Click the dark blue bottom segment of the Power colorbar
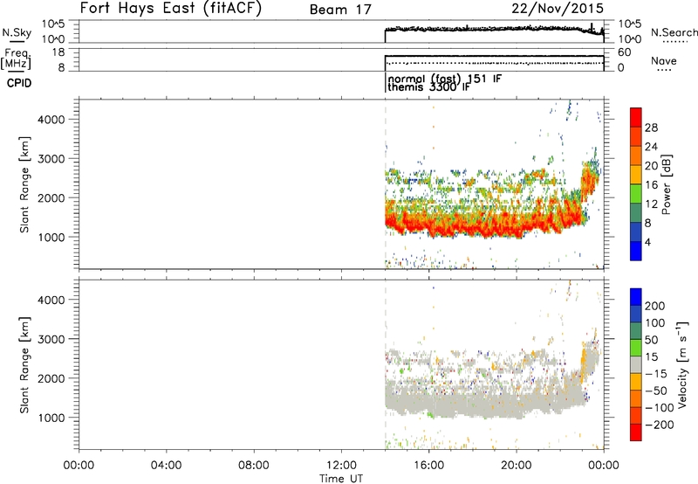 click(637, 252)
